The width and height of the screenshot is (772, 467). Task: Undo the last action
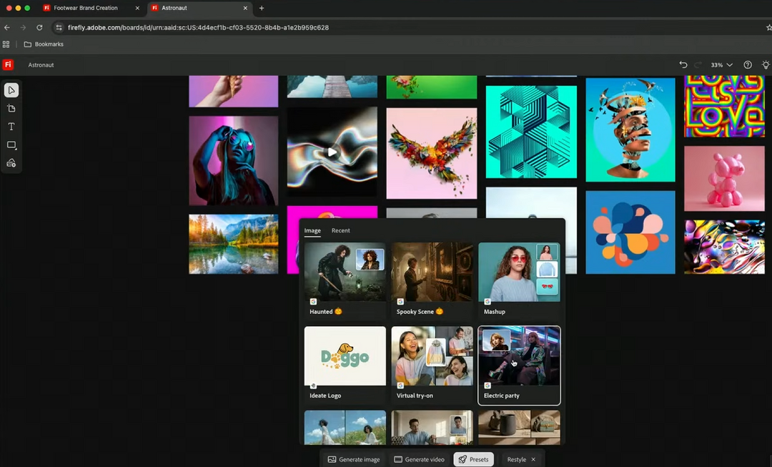coord(683,65)
